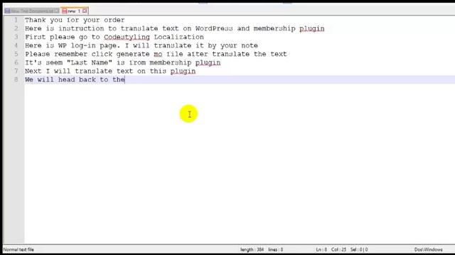Click 'Dos\Windows' line-ending indicator
This screenshot has height=255, width=455.
(428, 249)
